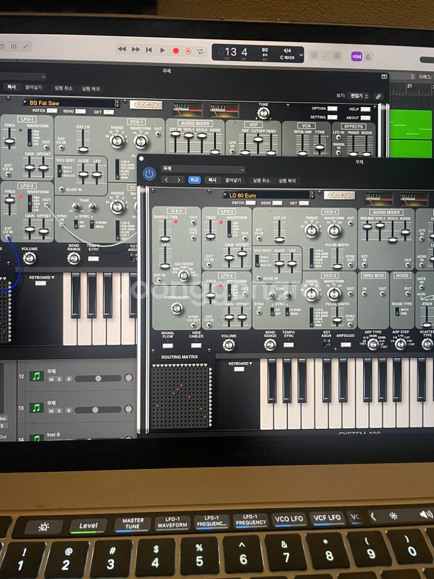434x579 pixels.
Task: Click the SETTING button
Action: pyautogui.click(x=333, y=118)
